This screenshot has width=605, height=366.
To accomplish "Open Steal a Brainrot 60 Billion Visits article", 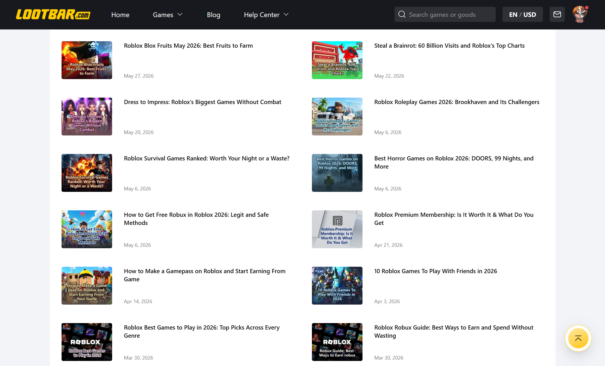I will pos(449,46).
